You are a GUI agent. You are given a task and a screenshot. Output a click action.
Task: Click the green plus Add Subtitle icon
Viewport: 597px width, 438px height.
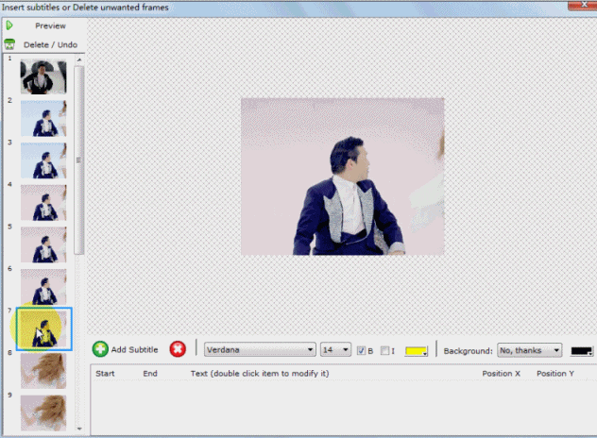tap(100, 349)
